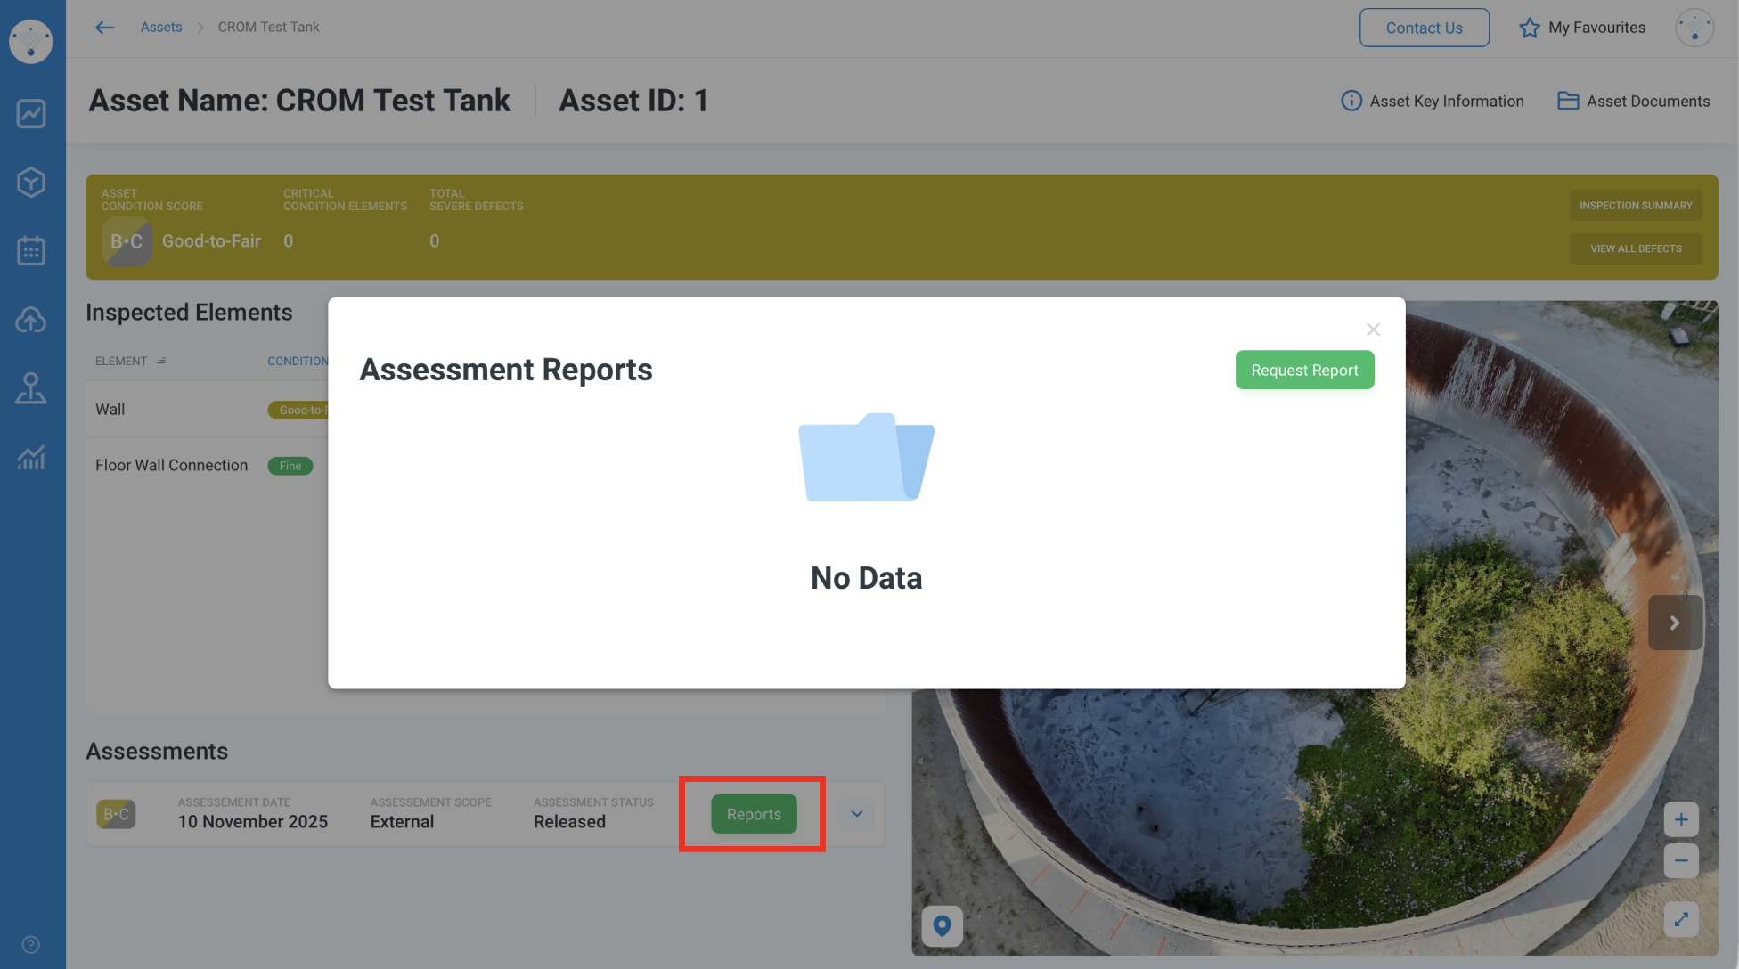Expand the assessment row chevron
Image resolution: width=1739 pixels, height=969 pixels.
[x=856, y=814]
